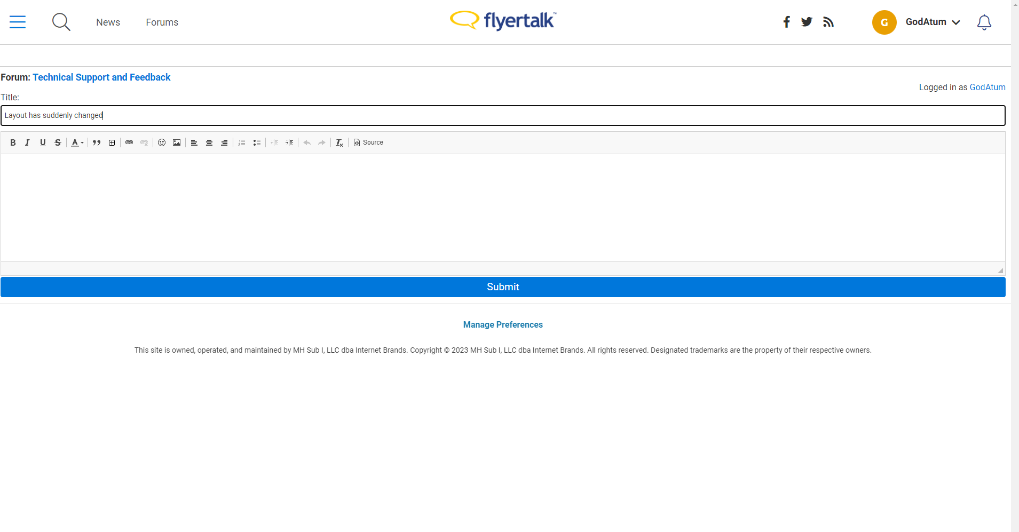Open the Forums menu item
Screen dimensions: 1019x532
click(x=162, y=22)
